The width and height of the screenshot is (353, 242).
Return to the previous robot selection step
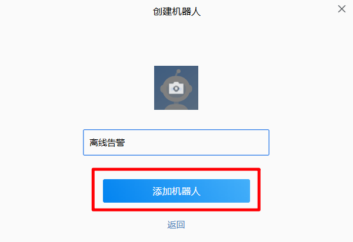click(176, 224)
